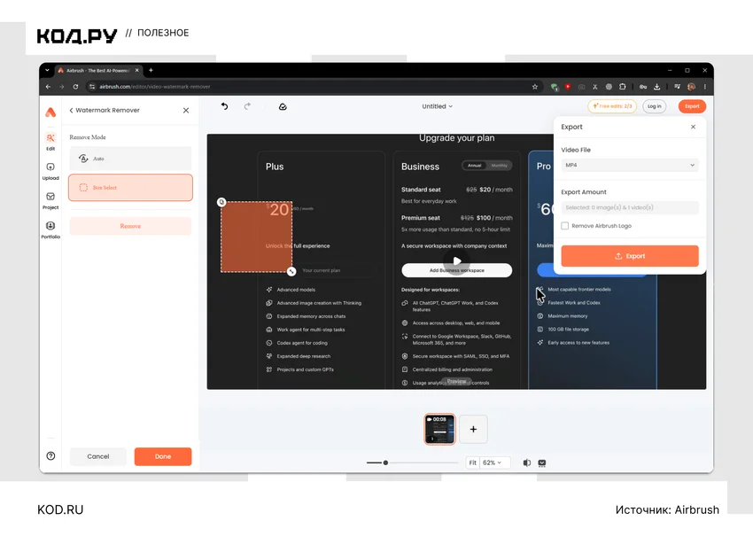Expand the Untitled project name menu
753x536 pixels.
click(437, 106)
